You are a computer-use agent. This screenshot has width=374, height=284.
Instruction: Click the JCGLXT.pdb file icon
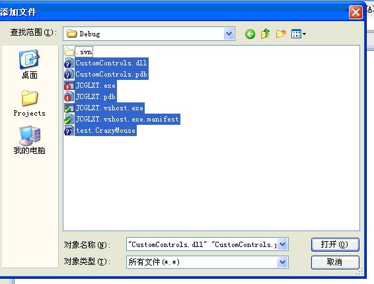click(69, 96)
